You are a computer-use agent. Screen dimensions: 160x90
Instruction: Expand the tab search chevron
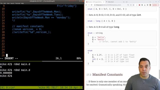point(150,2)
